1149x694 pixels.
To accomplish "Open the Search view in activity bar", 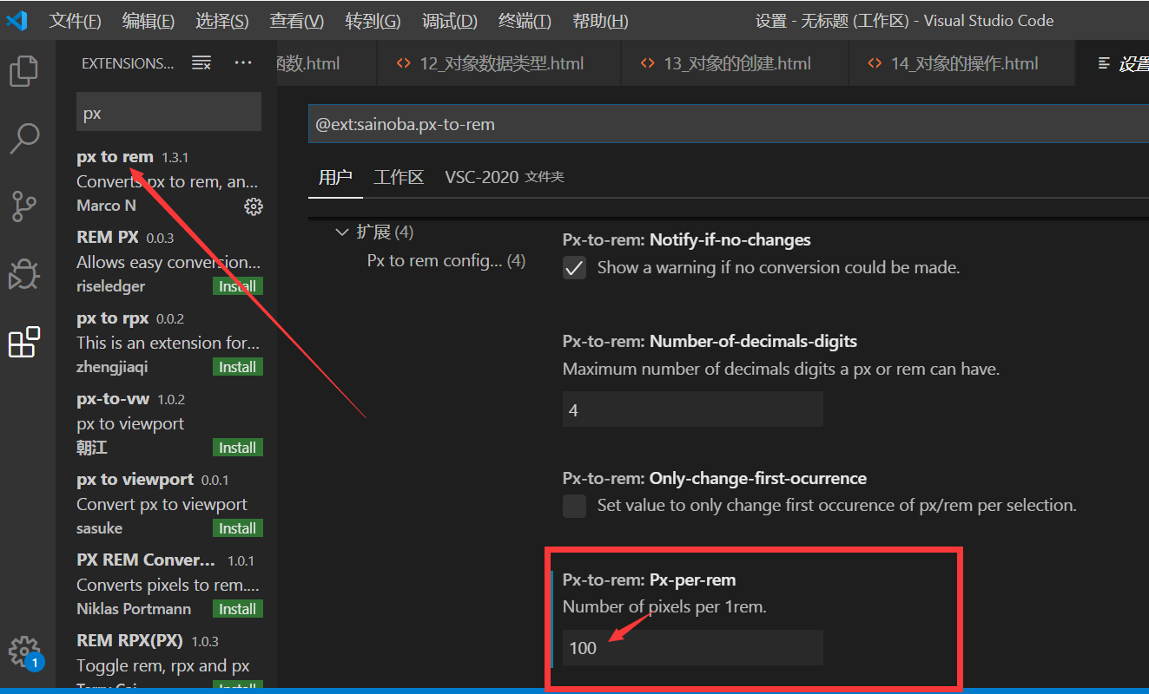I will click(24, 138).
